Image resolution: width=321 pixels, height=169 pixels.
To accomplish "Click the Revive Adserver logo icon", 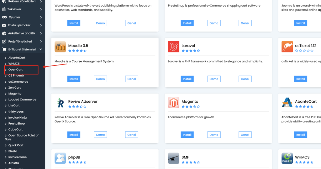I will tap(60, 102).
